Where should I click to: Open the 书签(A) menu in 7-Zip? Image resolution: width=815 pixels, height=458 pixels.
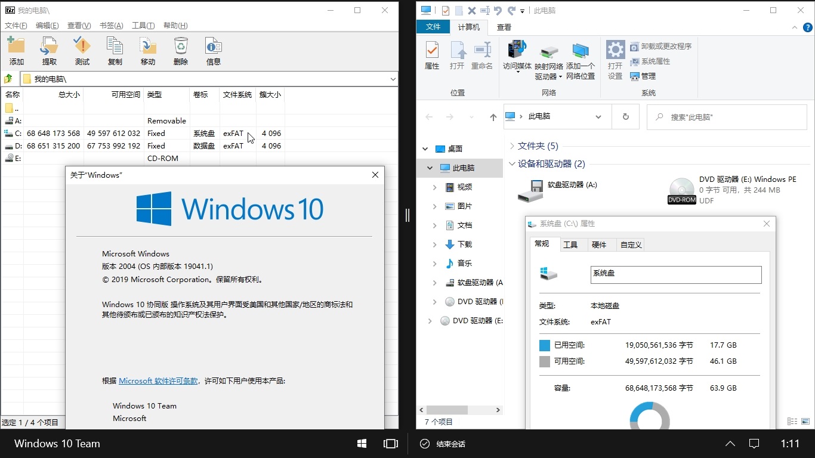coord(111,26)
